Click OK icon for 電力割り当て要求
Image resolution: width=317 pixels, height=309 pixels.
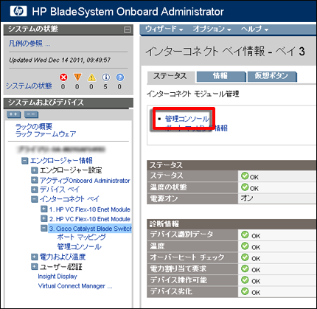245,268
